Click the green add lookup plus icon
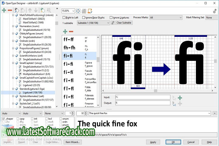Viewport: 219px width, 146px height. pyautogui.click(x=4, y=10)
